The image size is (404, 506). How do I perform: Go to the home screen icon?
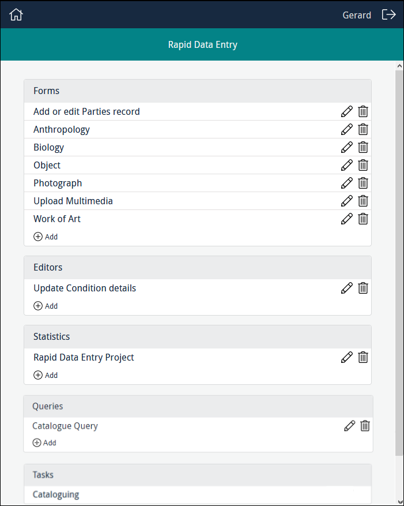click(16, 15)
